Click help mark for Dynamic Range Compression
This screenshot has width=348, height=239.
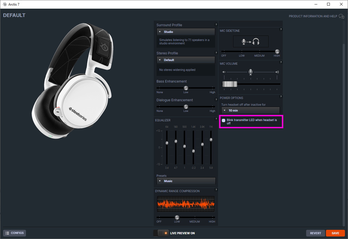coord(216,190)
